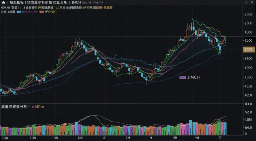Close the chart panel with X
The height and width of the screenshot is (141, 256).
coord(252,2)
